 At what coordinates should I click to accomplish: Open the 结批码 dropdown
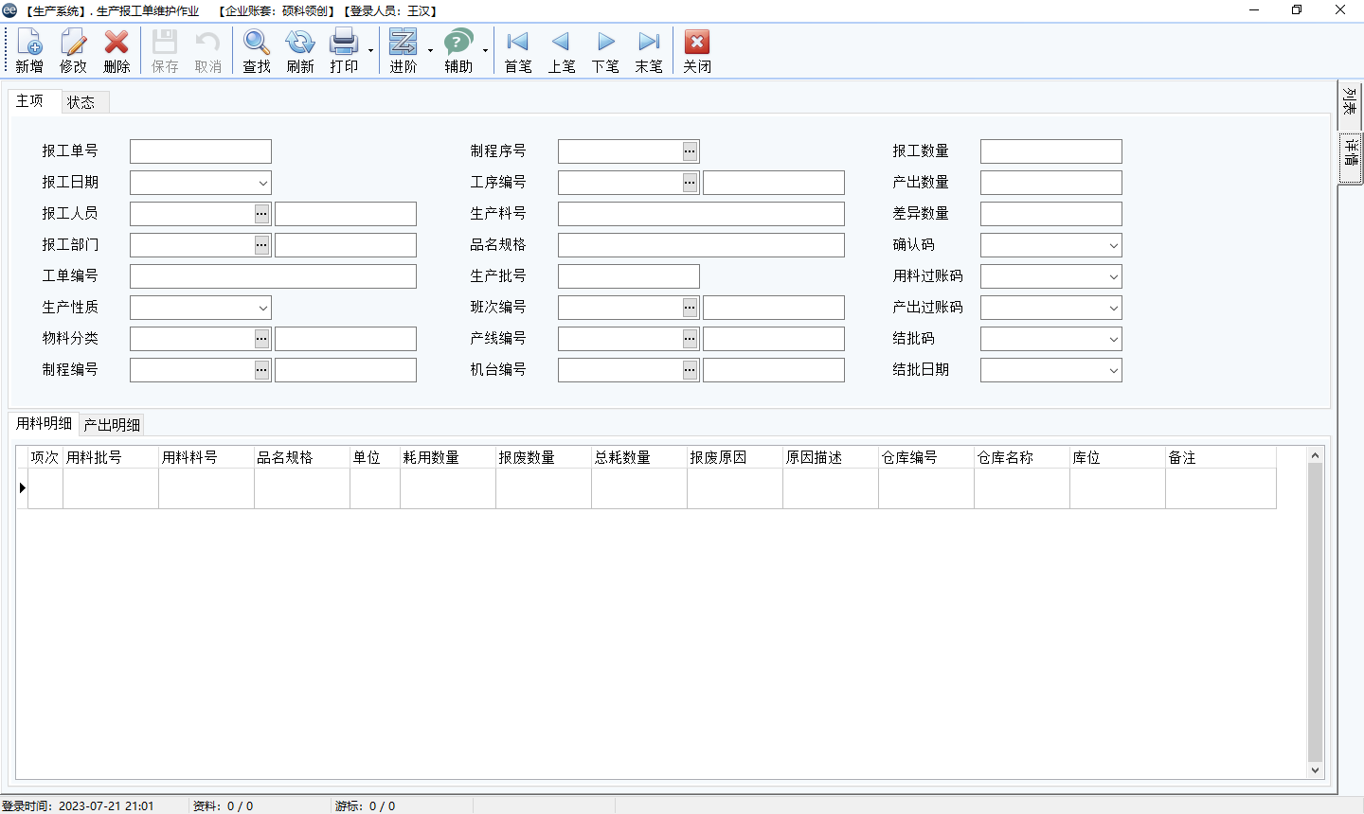click(1113, 339)
